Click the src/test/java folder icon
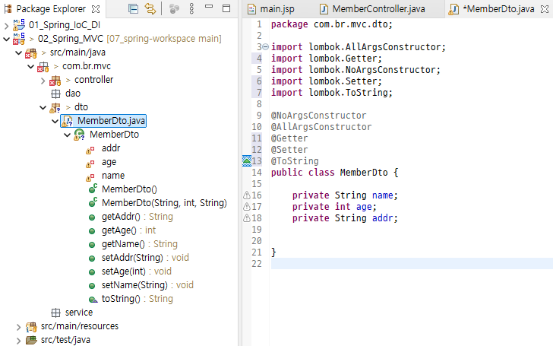Image resolution: width=553 pixels, height=346 pixels. pos(31,341)
